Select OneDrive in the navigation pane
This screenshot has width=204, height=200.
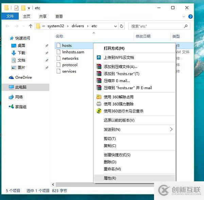click(x=20, y=78)
